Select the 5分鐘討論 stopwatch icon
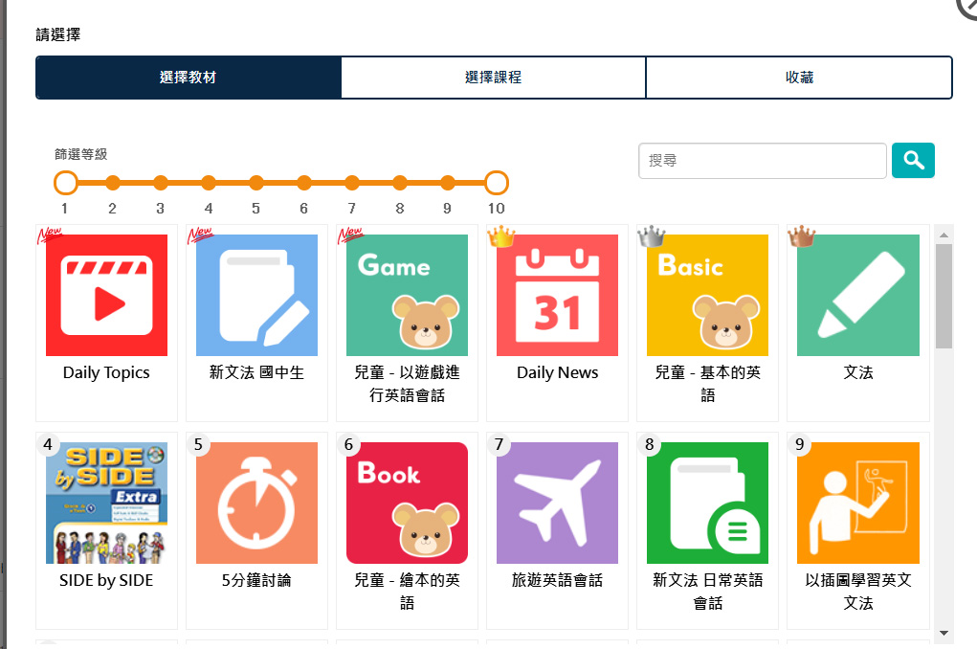The width and height of the screenshot is (977, 649). click(256, 503)
